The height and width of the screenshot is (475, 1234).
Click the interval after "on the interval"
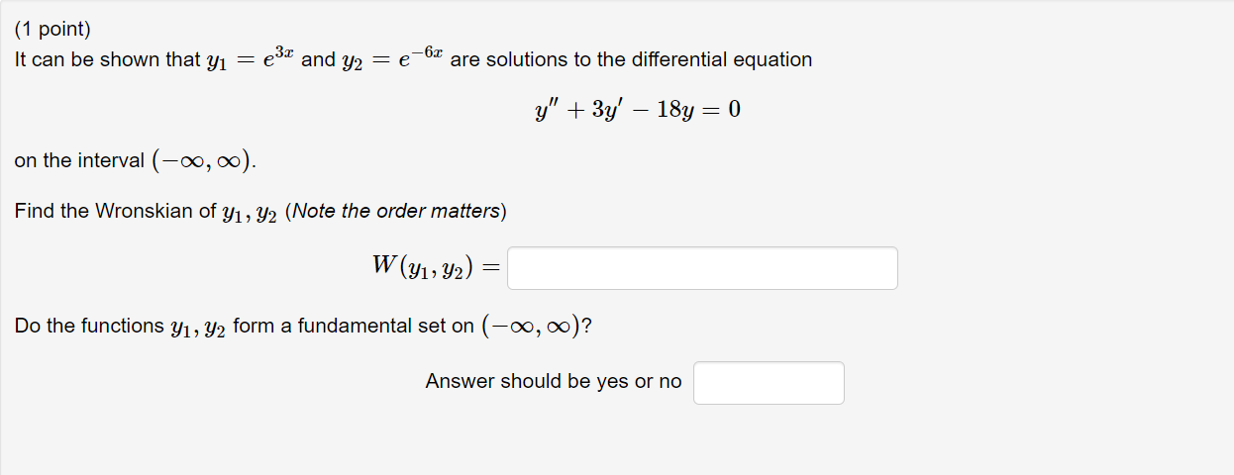pyautogui.click(x=203, y=160)
